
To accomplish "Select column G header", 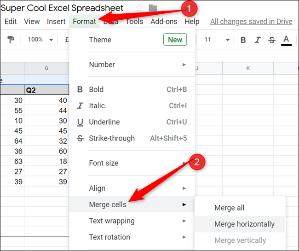I will point(46,68).
